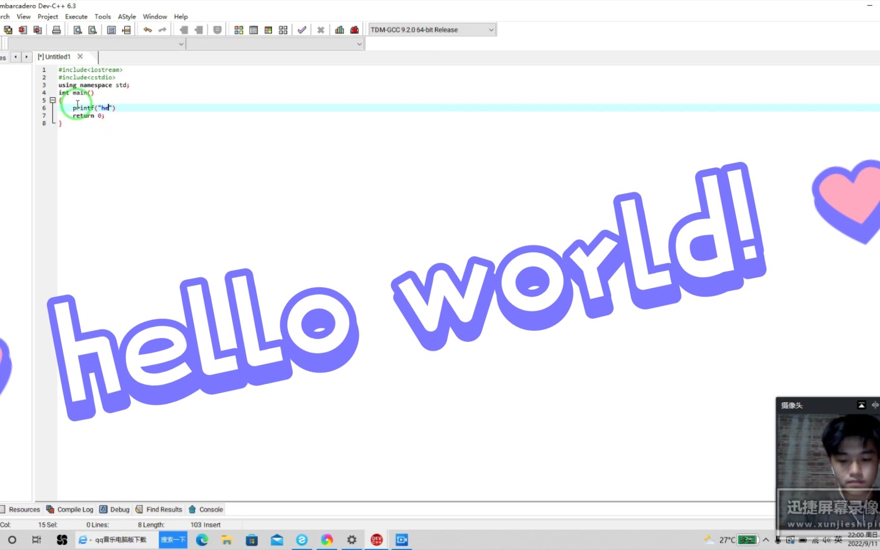Show hidden tray icons with the chevron

click(765, 539)
